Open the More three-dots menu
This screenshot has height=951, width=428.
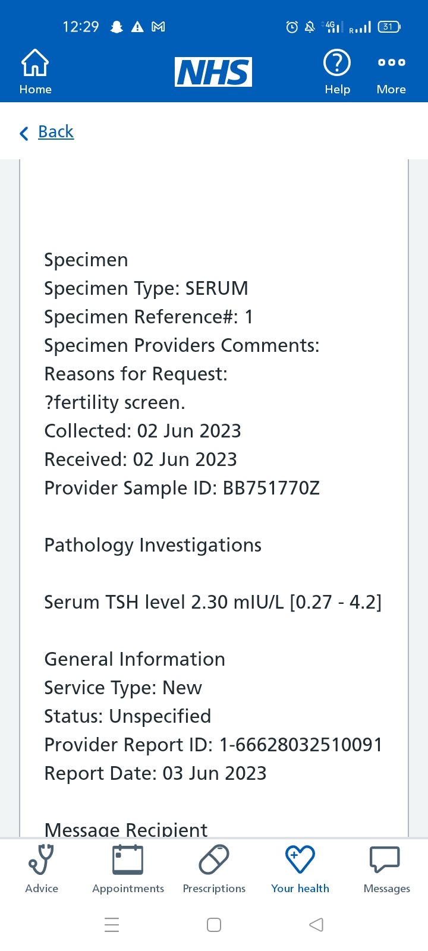pos(391,62)
